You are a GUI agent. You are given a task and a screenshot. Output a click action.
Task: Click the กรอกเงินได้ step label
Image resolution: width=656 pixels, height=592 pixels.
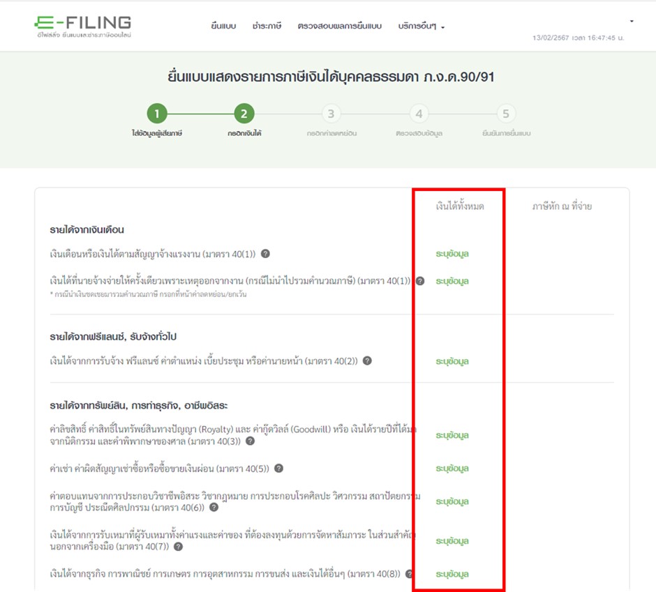coord(244,133)
